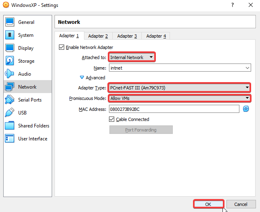Open the Adapter Type dropdown

click(179, 87)
